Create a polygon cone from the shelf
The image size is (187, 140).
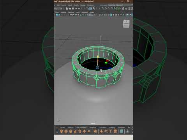[x=75, y=131]
